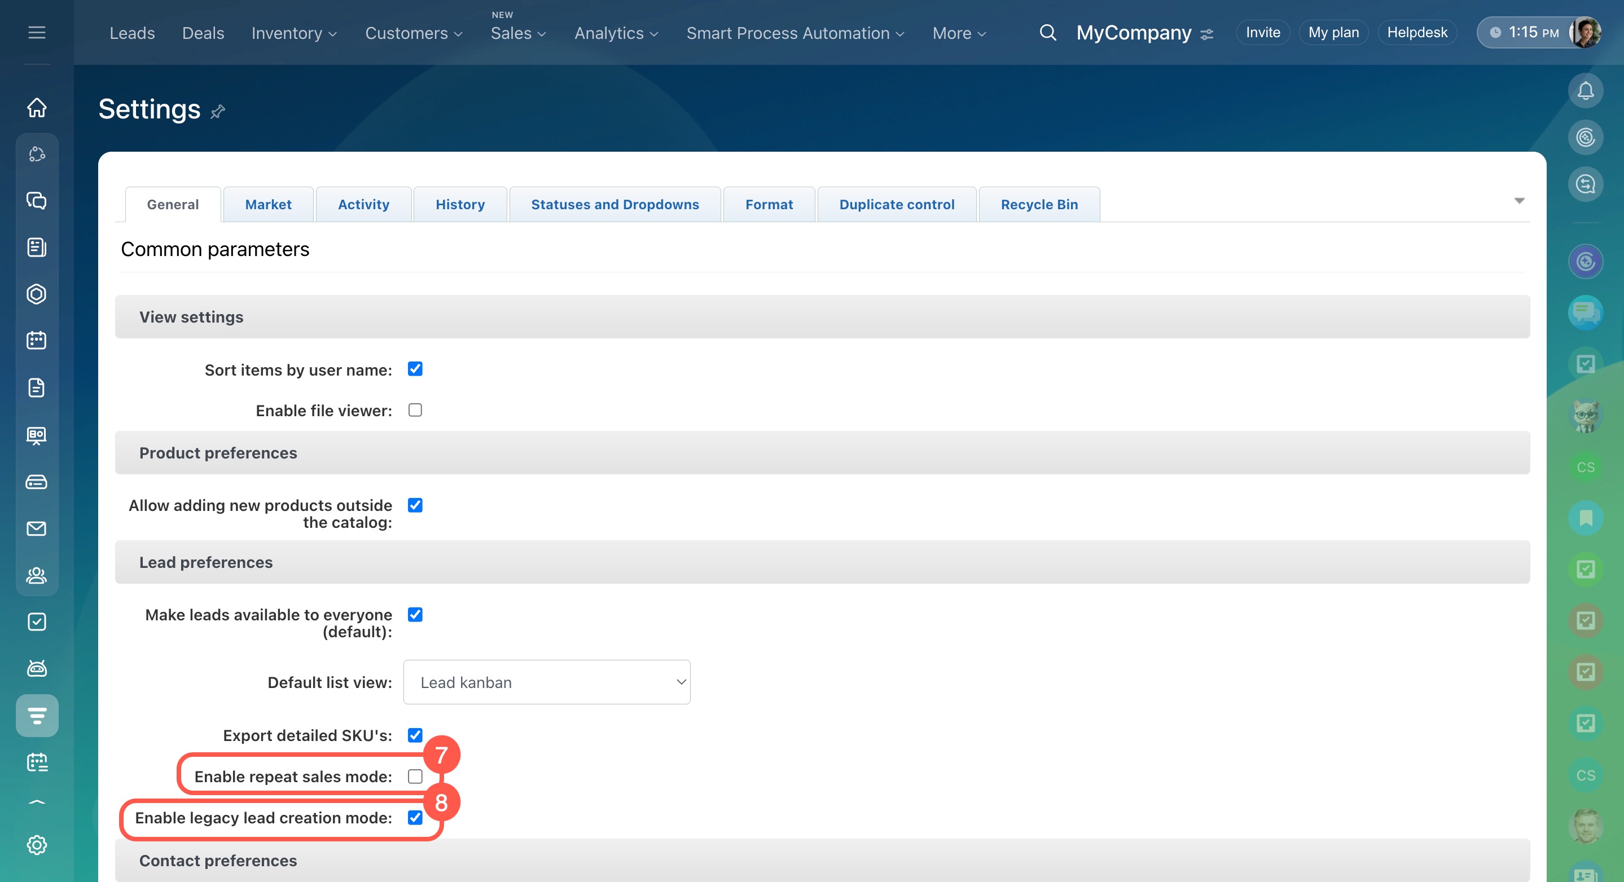Open the Default list view dropdown

(x=547, y=682)
